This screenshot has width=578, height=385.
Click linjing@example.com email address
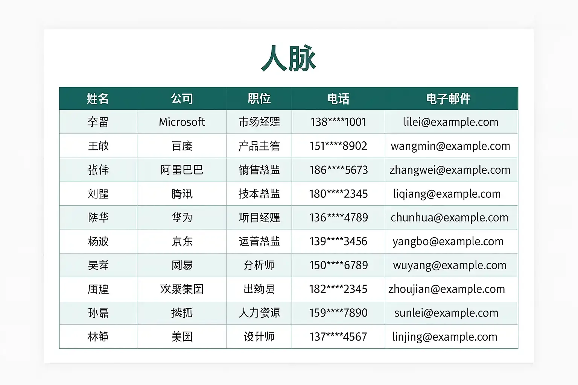pos(450,337)
